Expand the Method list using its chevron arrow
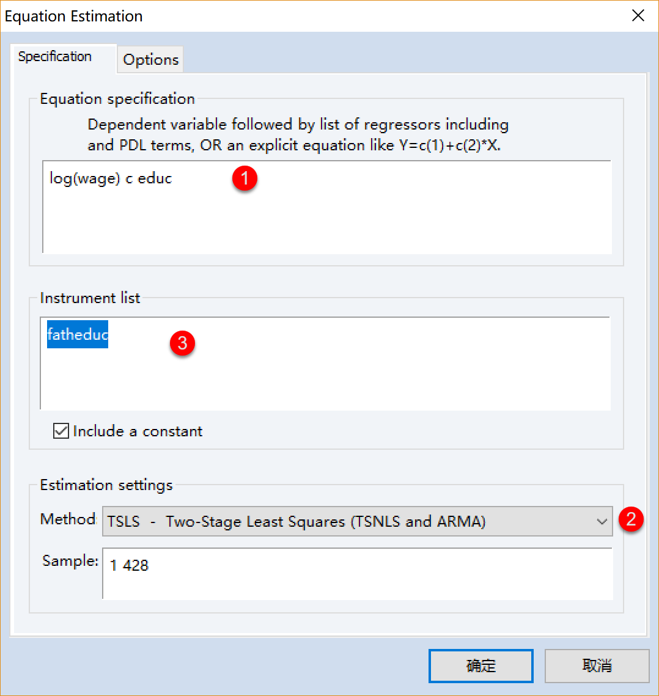The width and height of the screenshot is (659, 696). pyautogui.click(x=601, y=521)
